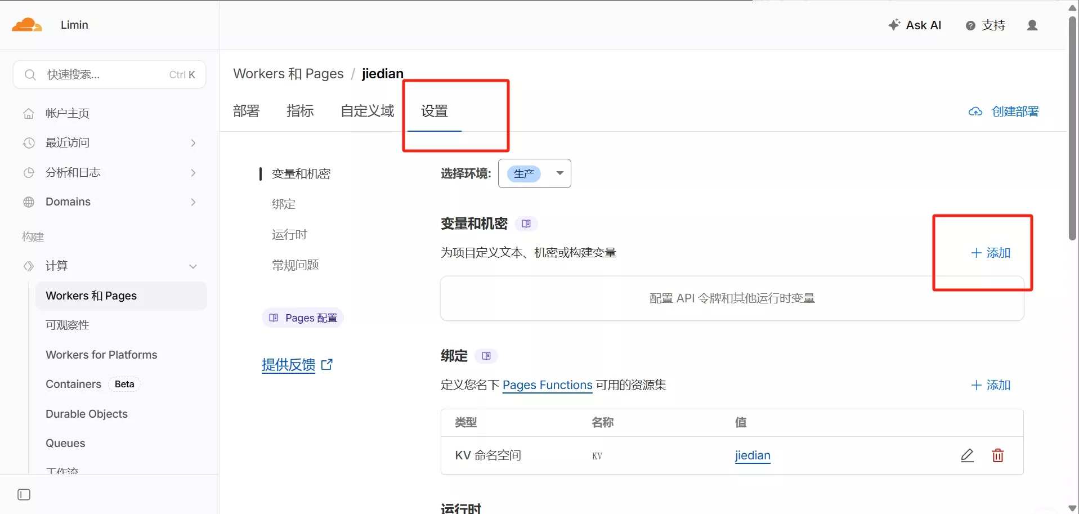Click the Cloudflare orange cloud logo
Viewport: 1079px width, 514px height.
click(x=26, y=25)
